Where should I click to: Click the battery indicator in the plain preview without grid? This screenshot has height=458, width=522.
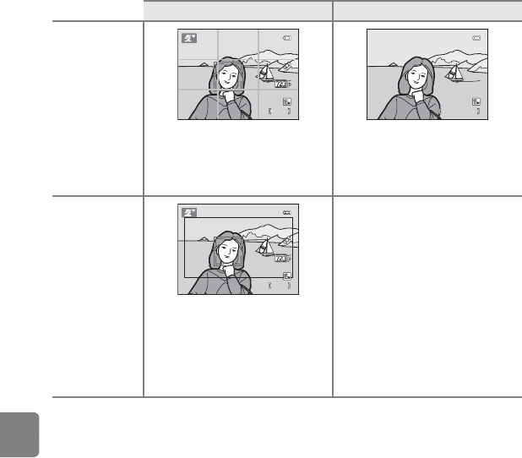click(x=476, y=38)
